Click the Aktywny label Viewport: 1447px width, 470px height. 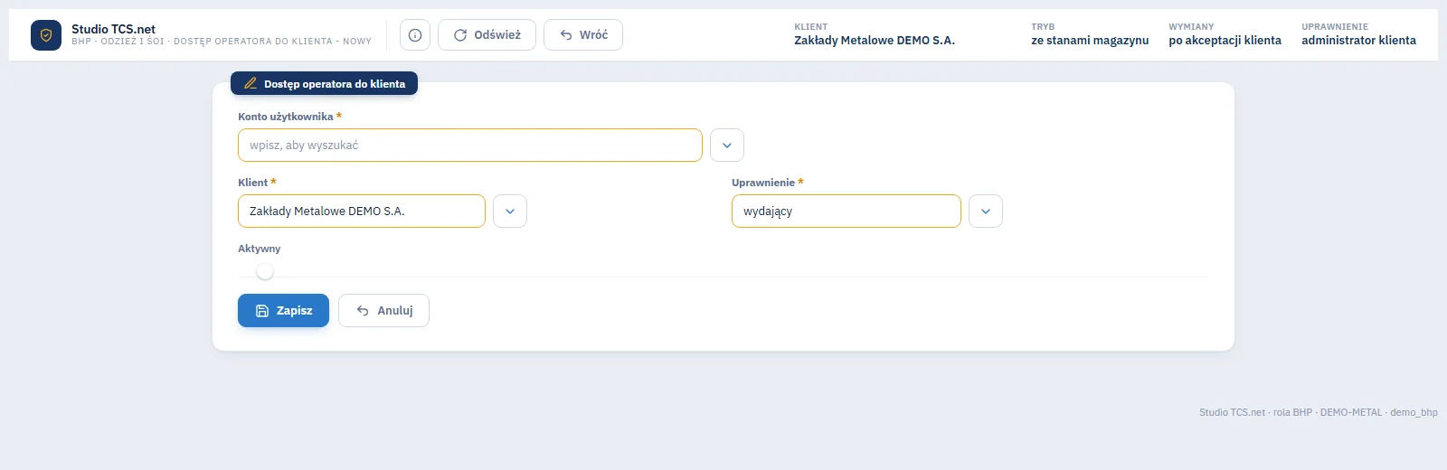260,249
